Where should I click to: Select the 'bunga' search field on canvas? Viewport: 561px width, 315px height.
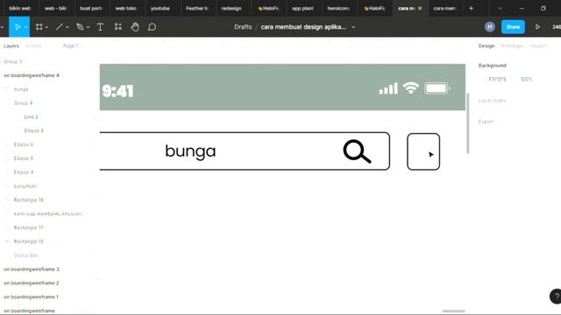click(x=245, y=151)
